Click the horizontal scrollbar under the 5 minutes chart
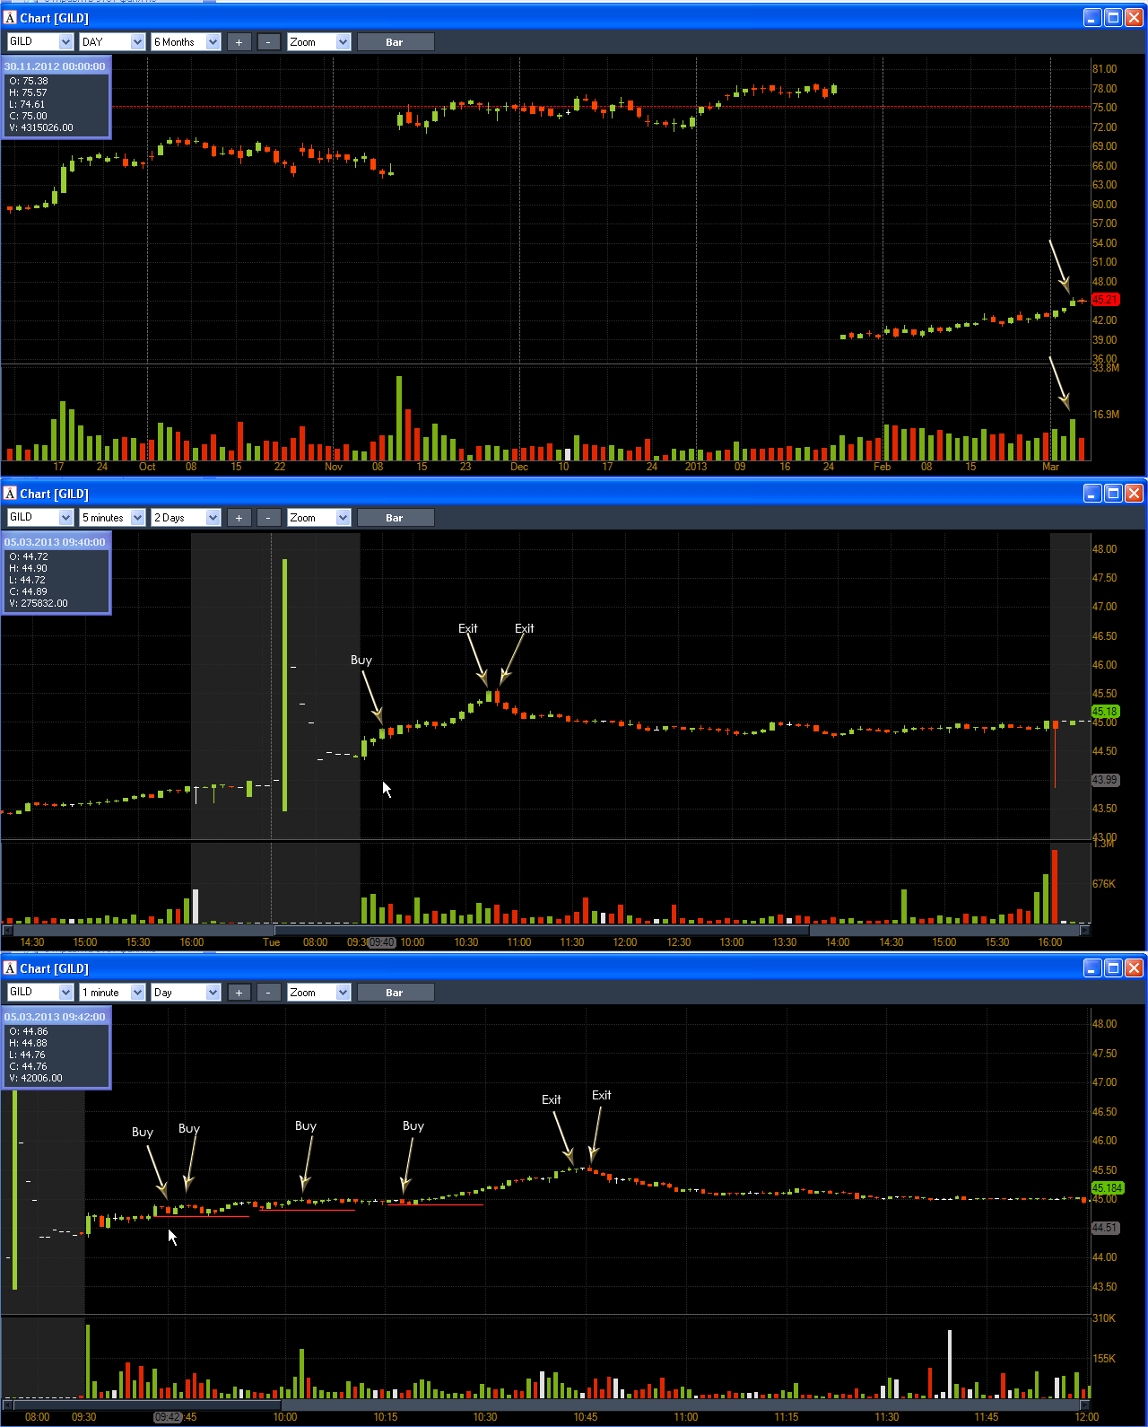This screenshot has width=1148, height=1427. tap(545, 930)
